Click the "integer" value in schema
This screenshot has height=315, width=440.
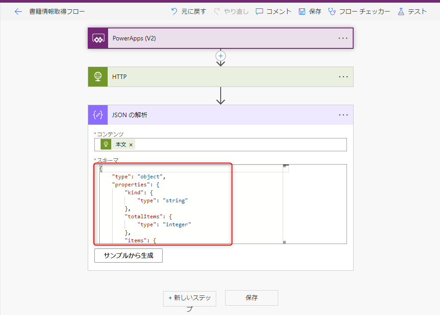tap(177, 224)
